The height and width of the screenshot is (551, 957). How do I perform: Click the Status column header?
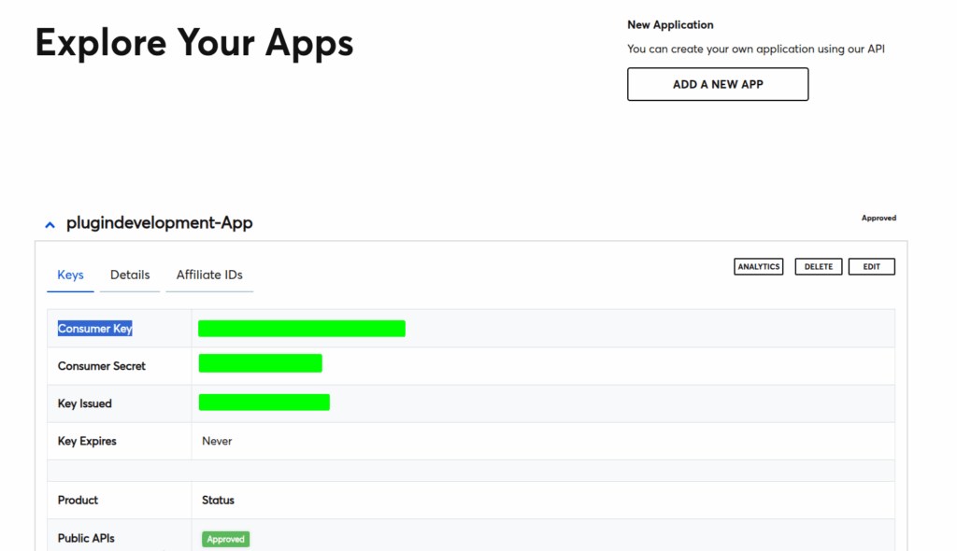[x=218, y=501]
